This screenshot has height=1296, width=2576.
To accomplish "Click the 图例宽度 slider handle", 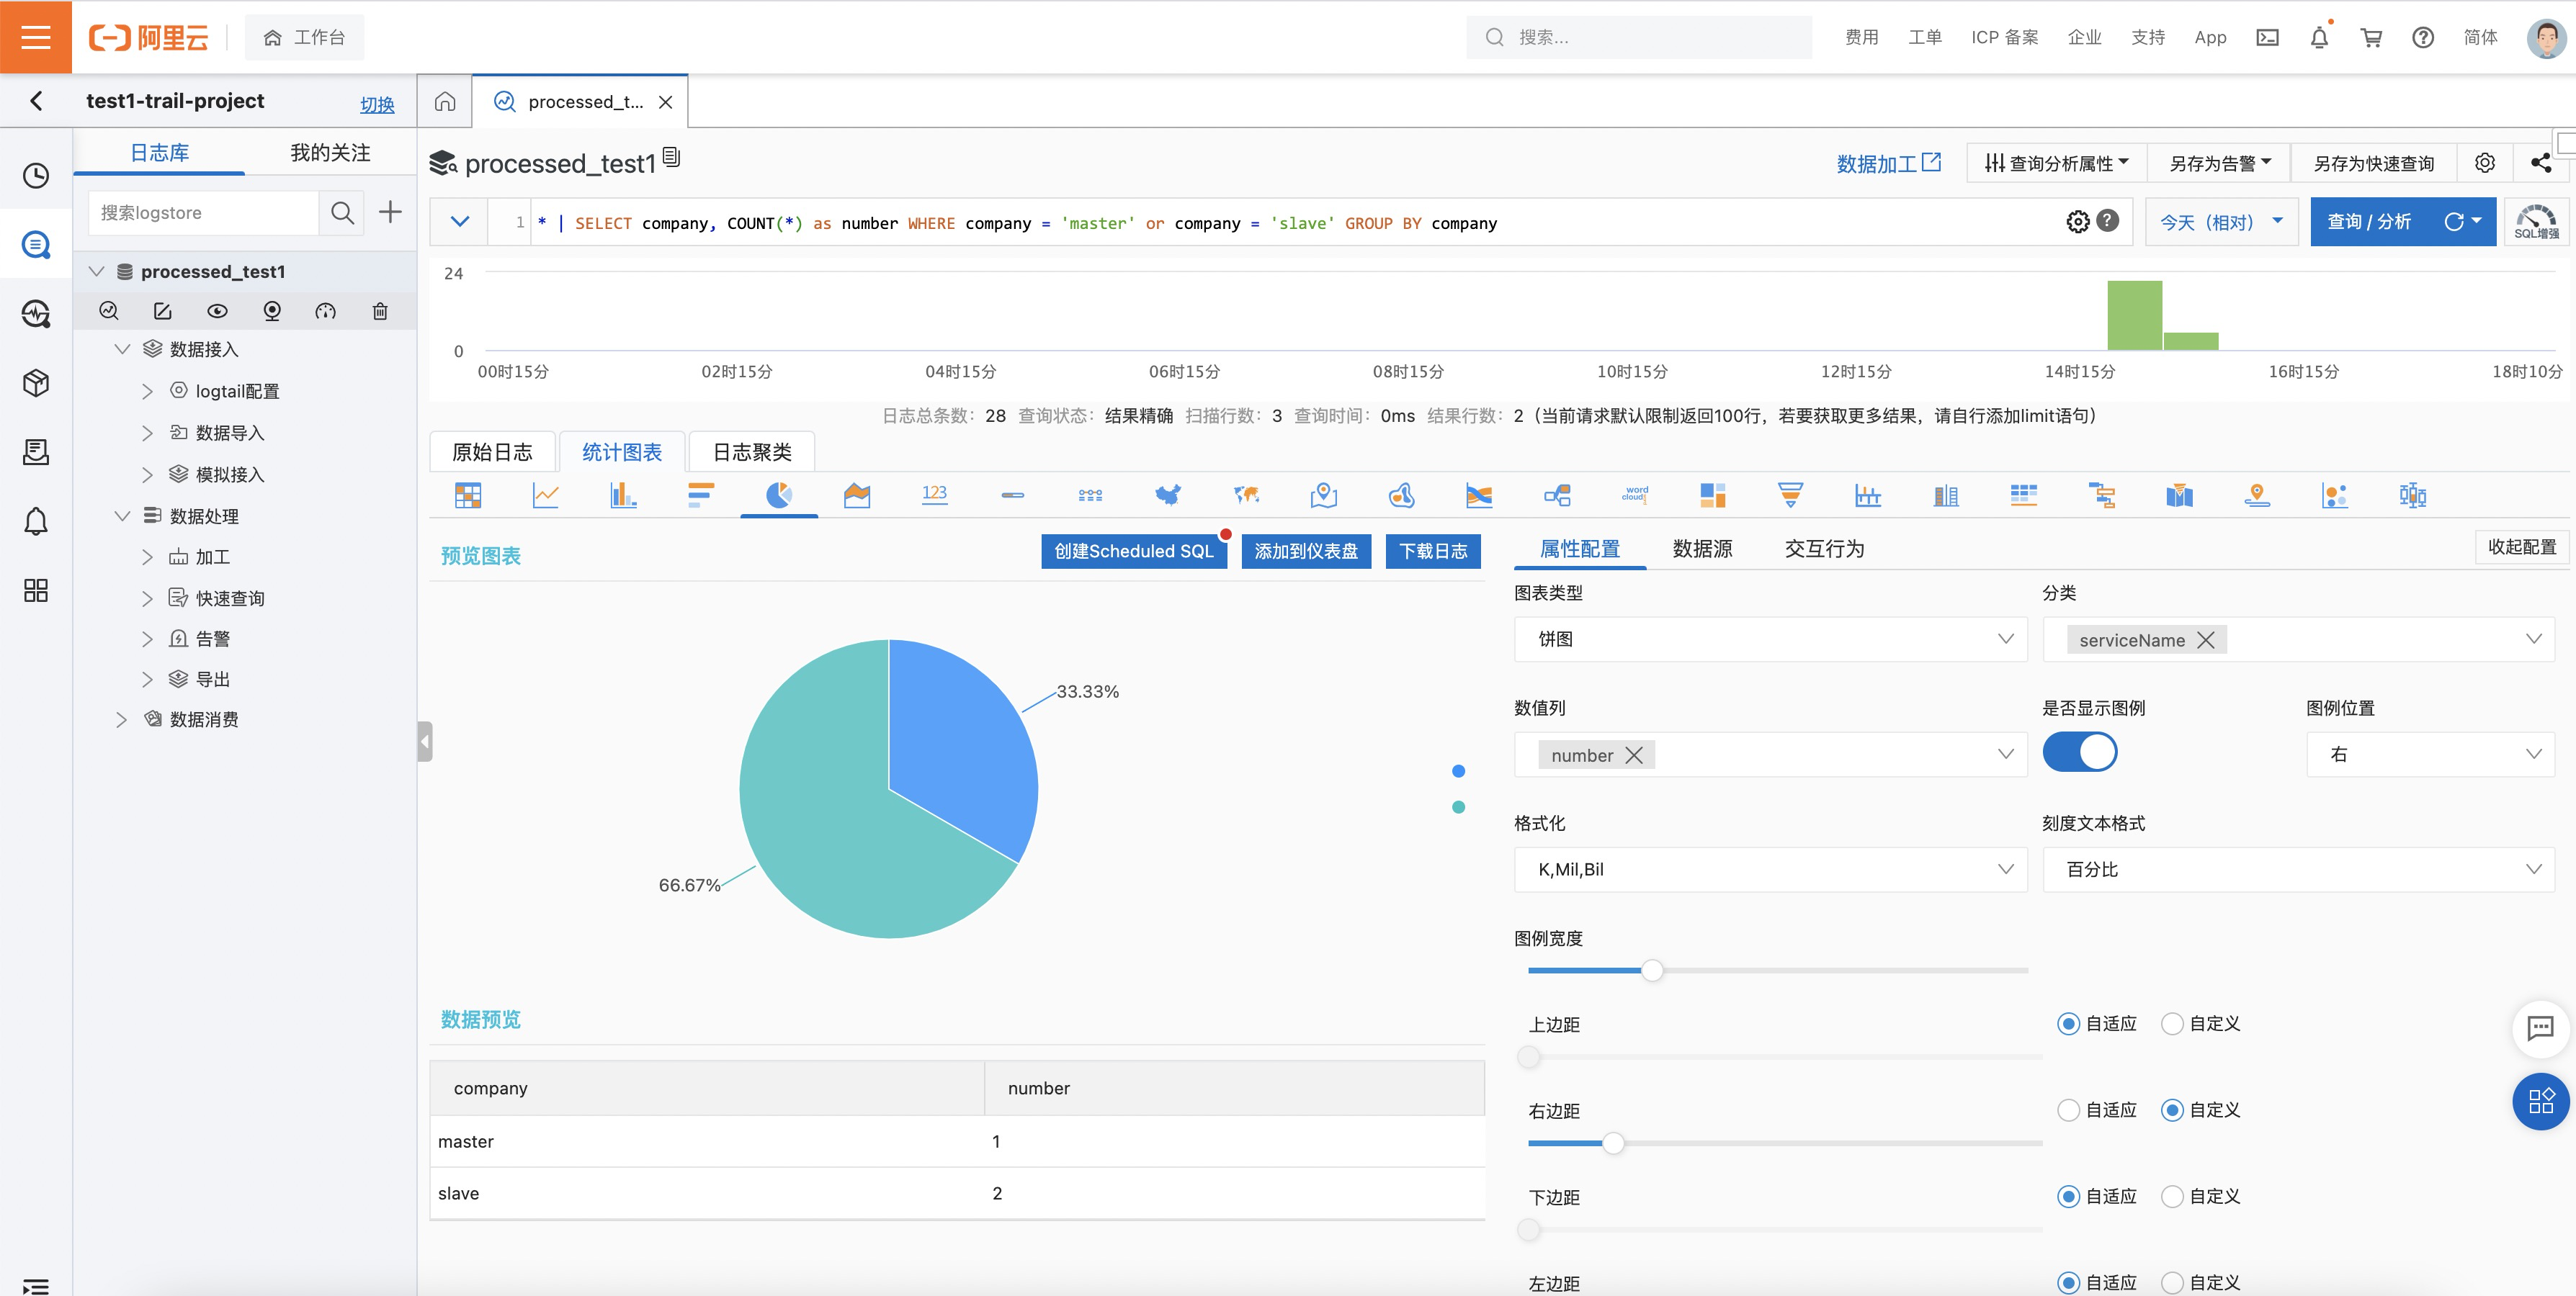I will coord(1652,971).
